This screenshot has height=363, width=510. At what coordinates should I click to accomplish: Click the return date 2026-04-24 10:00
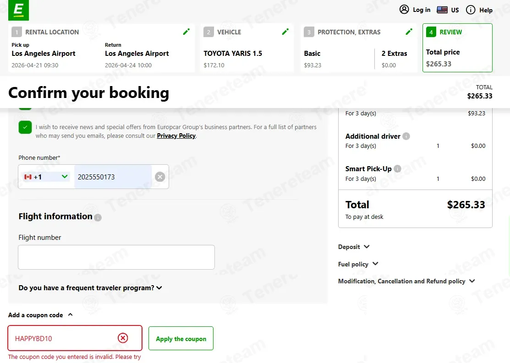tap(128, 65)
